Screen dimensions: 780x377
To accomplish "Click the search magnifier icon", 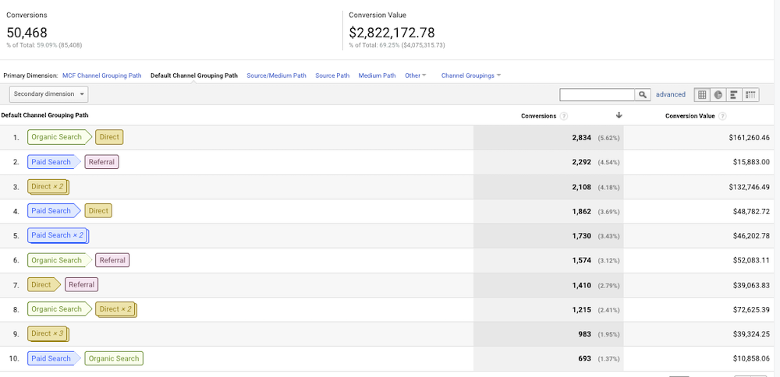I will pos(643,94).
